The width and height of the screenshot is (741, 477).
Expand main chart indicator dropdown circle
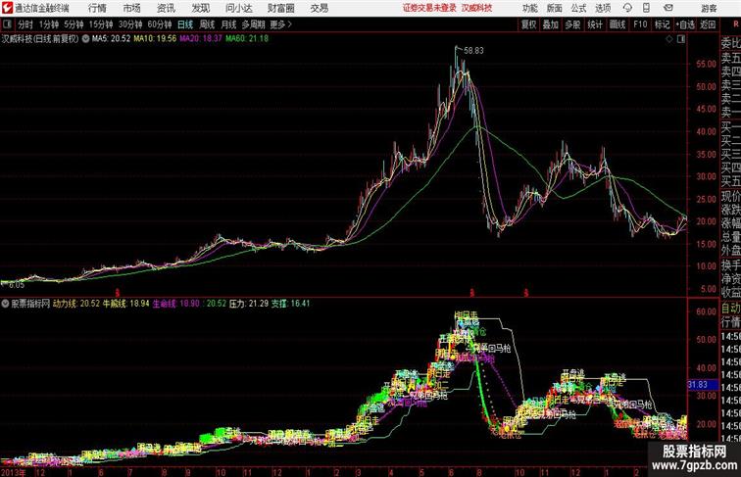click(85, 39)
